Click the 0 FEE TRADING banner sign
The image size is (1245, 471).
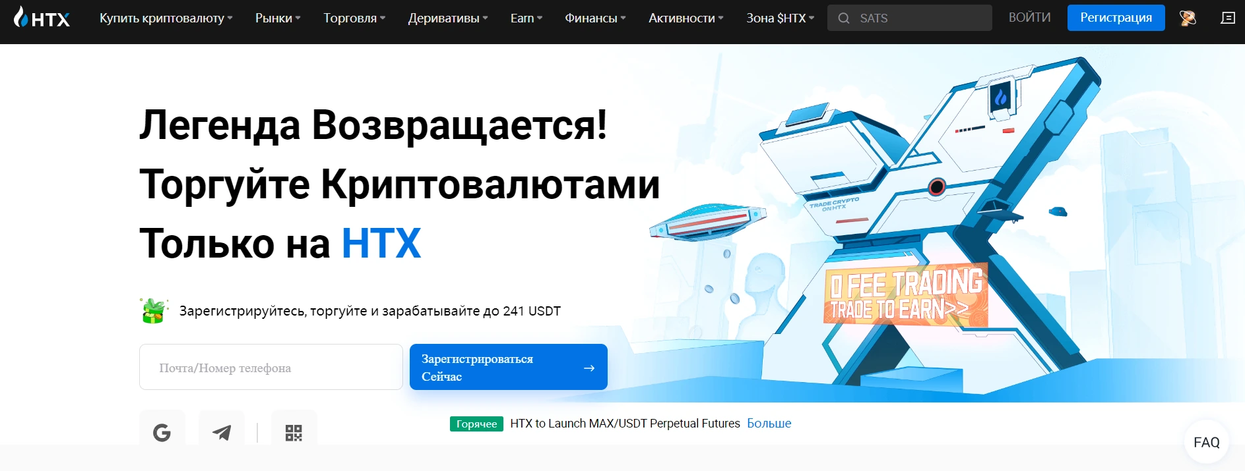click(x=905, y=294)
